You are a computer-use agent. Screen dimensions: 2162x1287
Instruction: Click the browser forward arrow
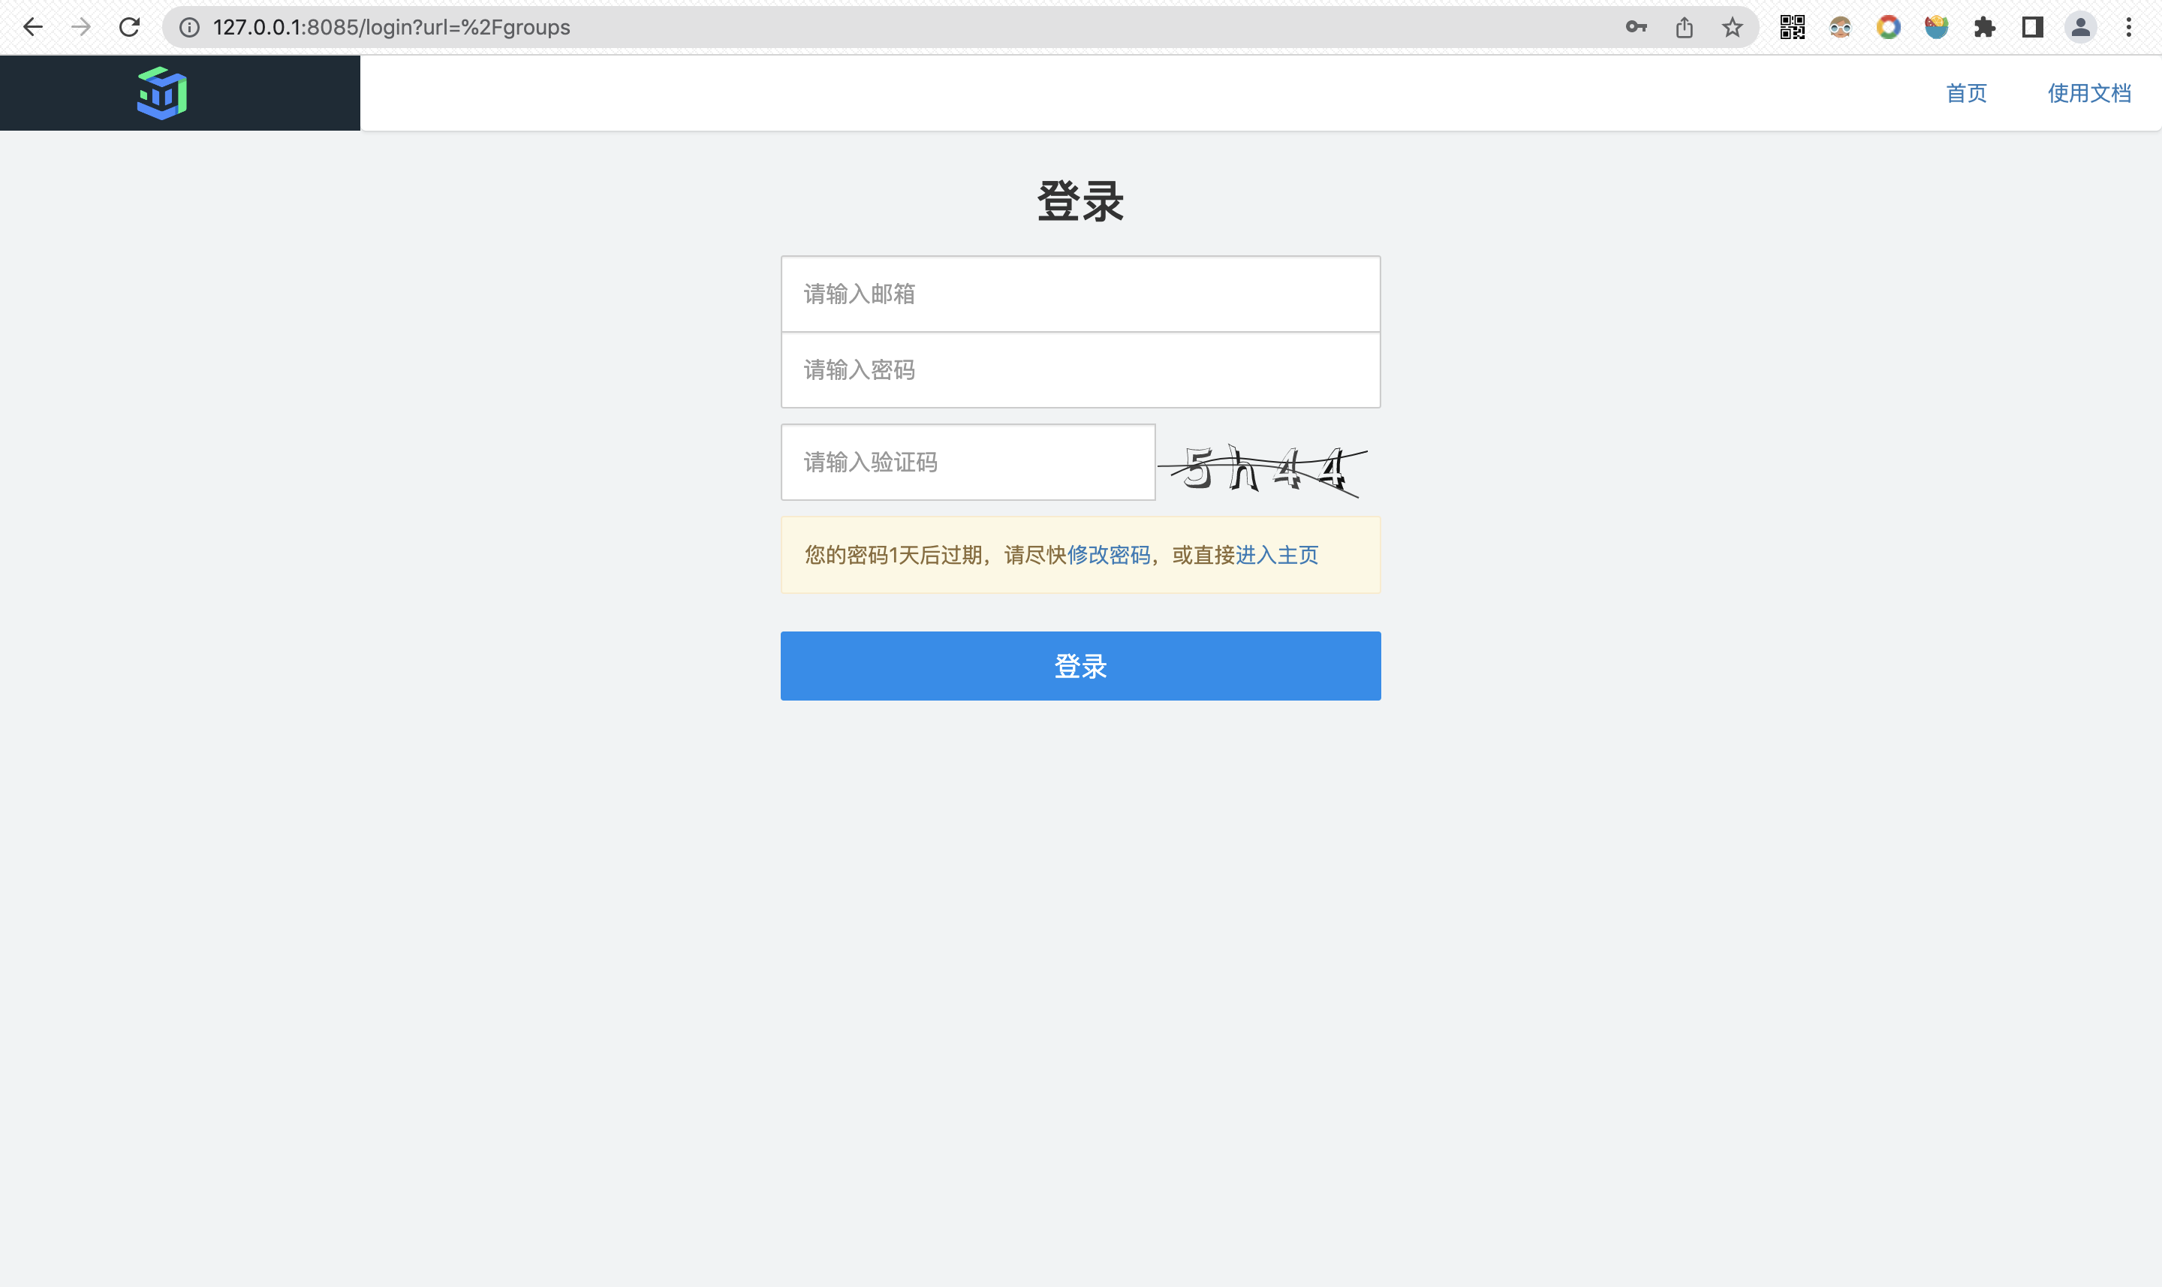coord(80,27)
